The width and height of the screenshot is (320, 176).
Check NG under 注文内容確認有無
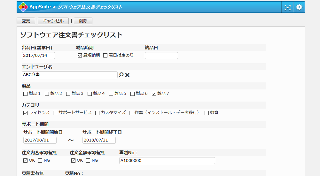(40, 160)
